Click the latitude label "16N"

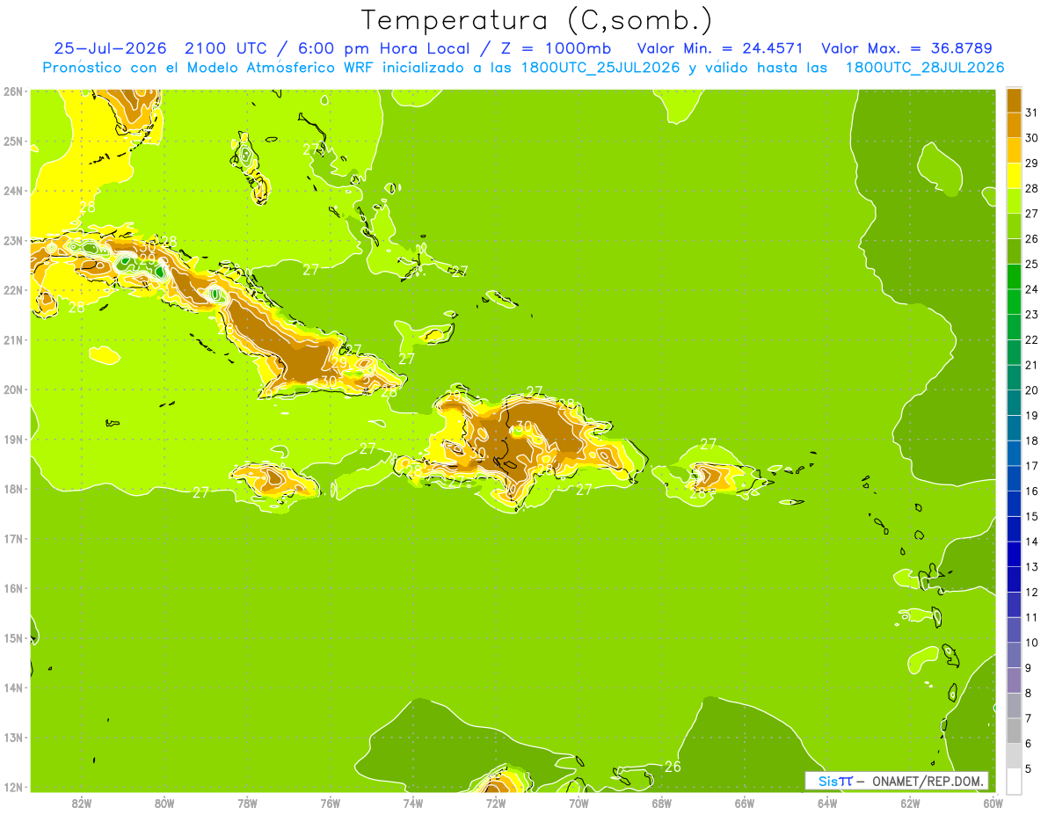[x=12, y=588]
